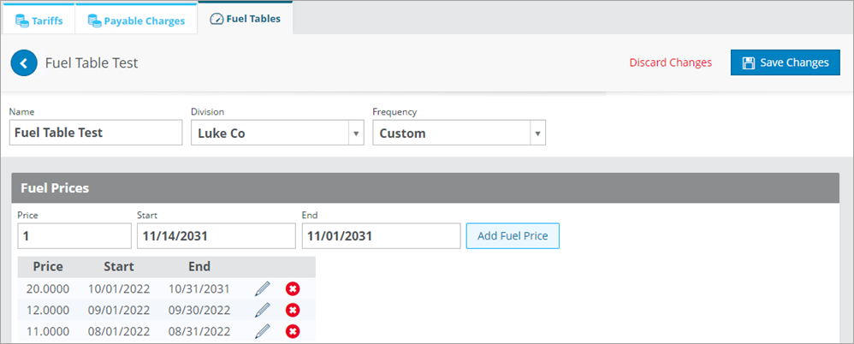Focus the Name input field

click(96, 133)
